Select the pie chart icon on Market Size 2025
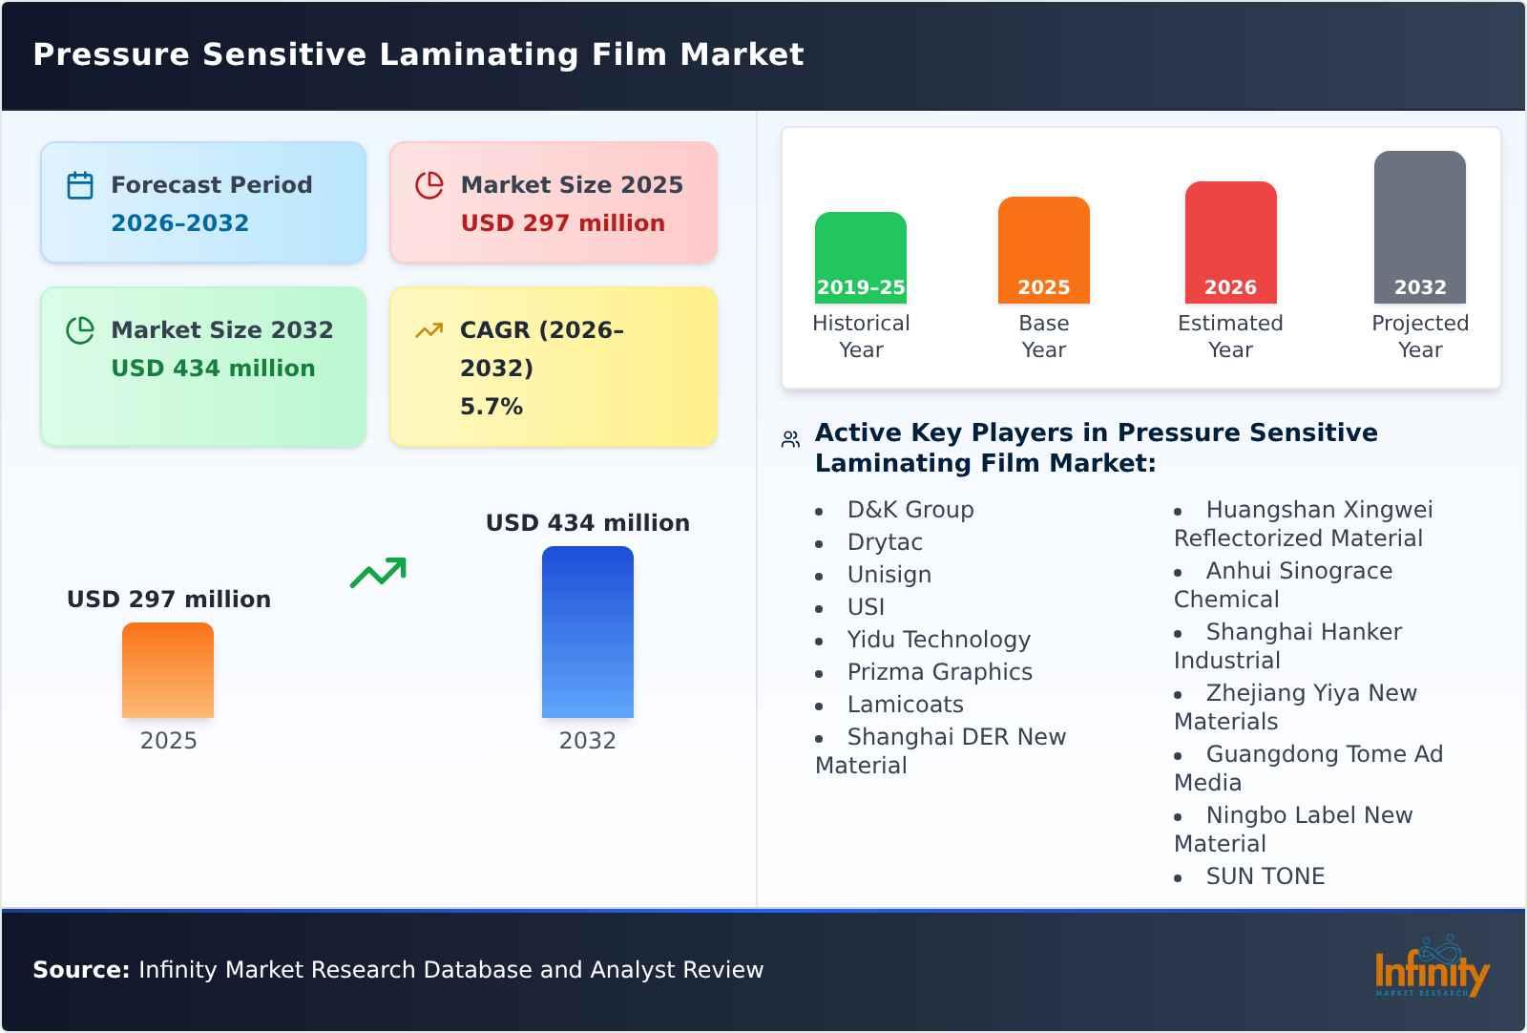 pyautogui.click(x=429, y=184)
